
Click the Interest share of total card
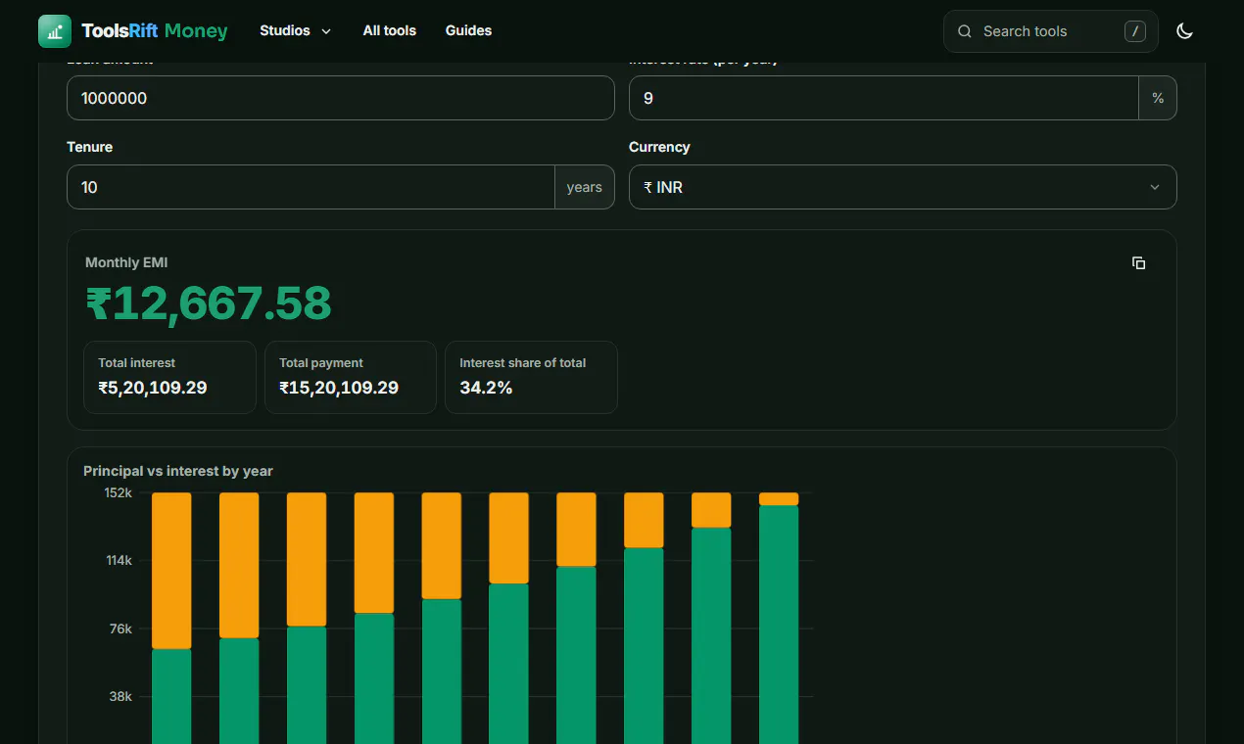531,377
